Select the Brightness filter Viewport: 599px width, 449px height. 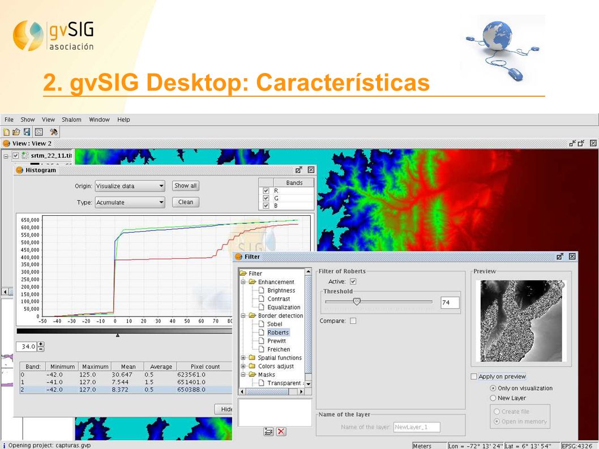pyautogui.click(x=281, y=290)
